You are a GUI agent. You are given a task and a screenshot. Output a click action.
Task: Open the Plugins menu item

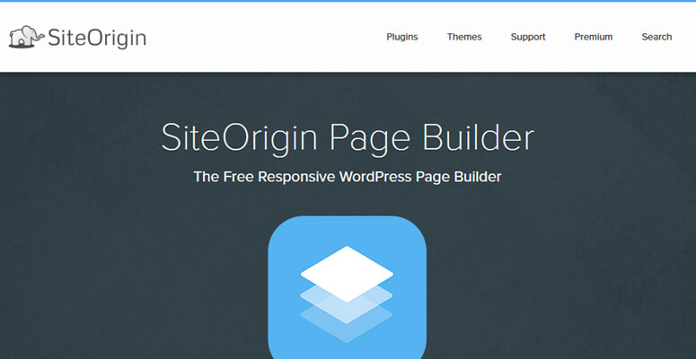(402, 37)
